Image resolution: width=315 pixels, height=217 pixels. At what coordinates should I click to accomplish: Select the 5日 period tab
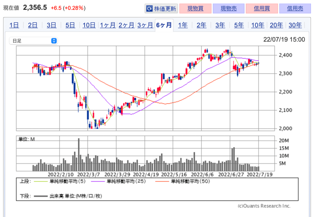tap(70, 25)
